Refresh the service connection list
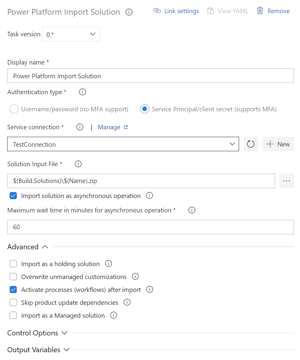 pyautogui.click(x=251, y=144)
